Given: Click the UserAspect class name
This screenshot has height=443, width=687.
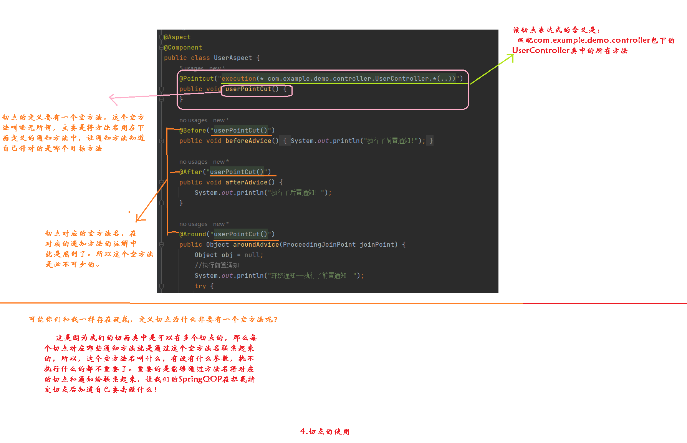Looking at the screenshot, I should 233,58.
